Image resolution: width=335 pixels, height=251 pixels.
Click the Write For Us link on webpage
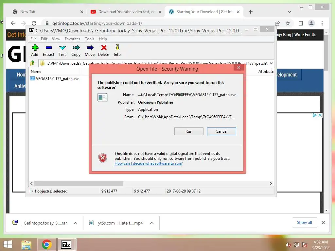click(x=305, y=35)
